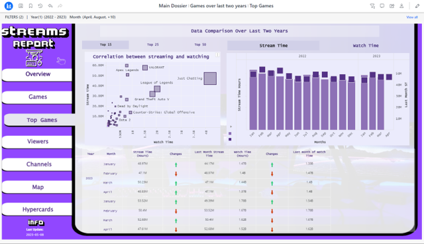The height and width of the screenshot is (244, 424).
Task: Click the Year column header
Action: (91, 154)
